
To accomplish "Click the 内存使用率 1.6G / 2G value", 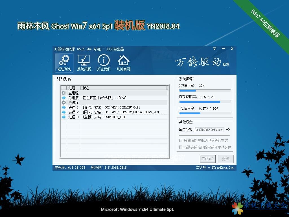I will pyautogui.click(x=207, y=97).
